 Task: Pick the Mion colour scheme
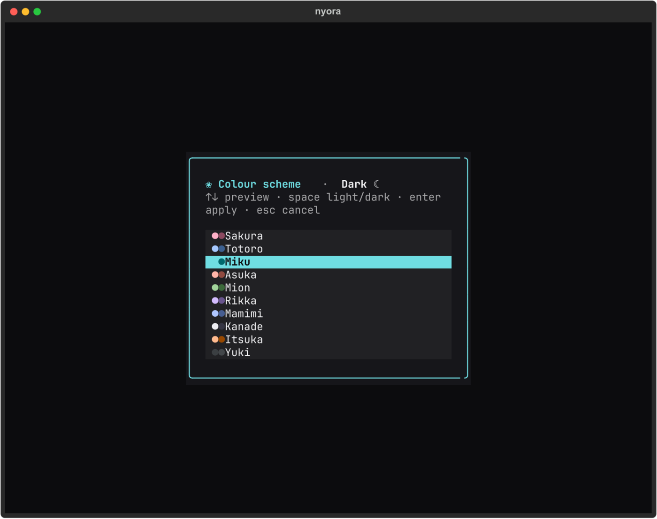click(x=328, y=288)
